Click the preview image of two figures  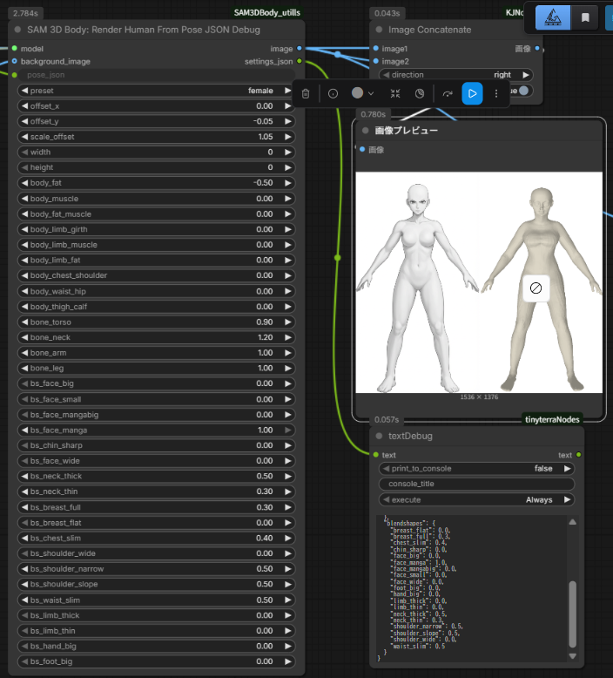point(479,282)
